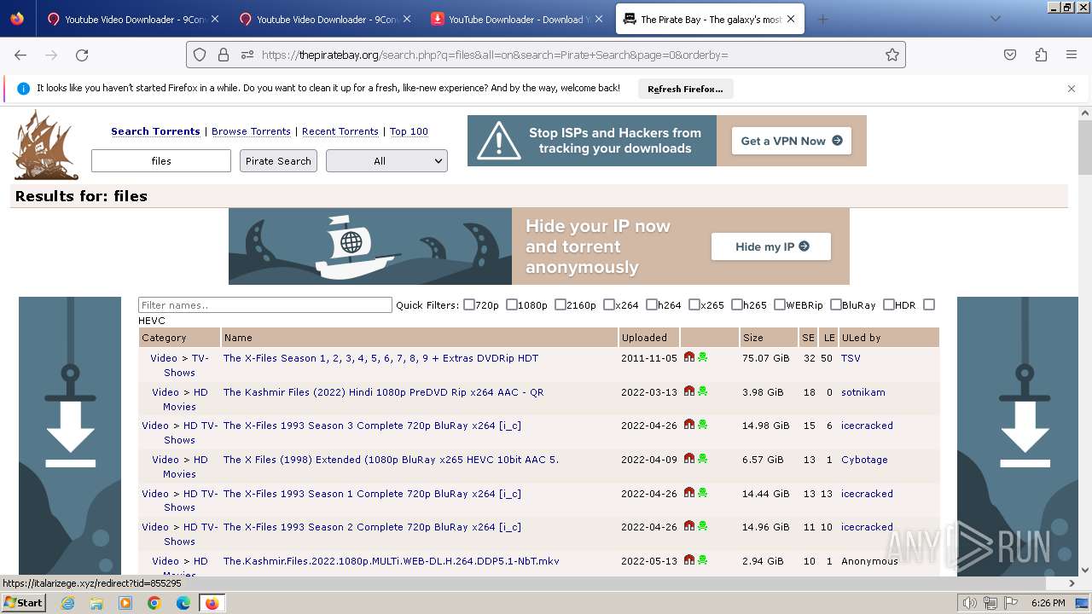Tick the x265 quick filter
The image size is (1092, 614).
point(694,304)
